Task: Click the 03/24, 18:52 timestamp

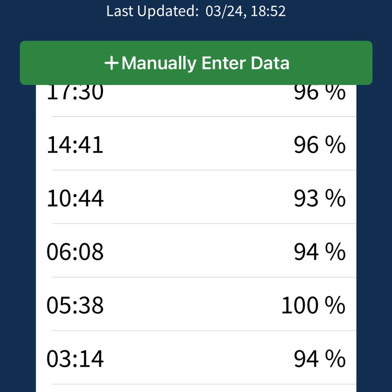Action: (245, 11)
